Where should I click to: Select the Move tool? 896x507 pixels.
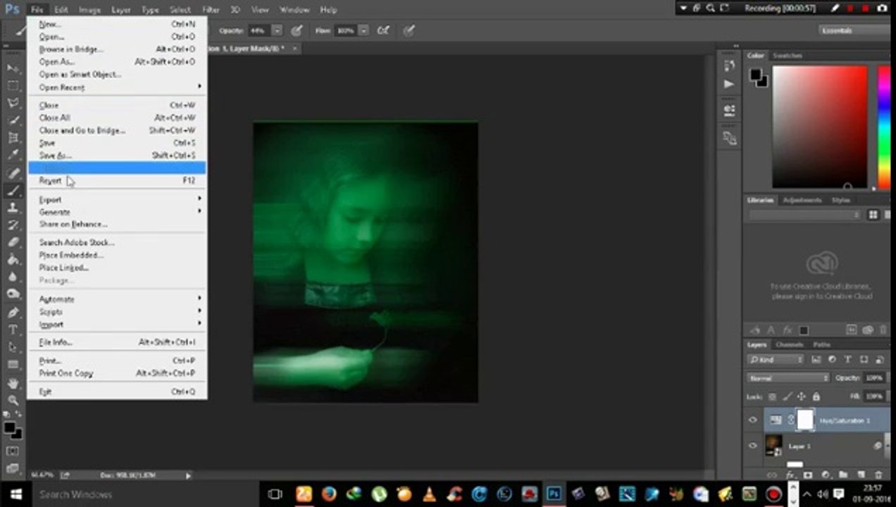coord(13,68)
